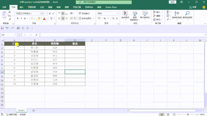This screenshot has height=116, width=207.
Task: Decrease font size with smaller A
Action: [53, 14]
